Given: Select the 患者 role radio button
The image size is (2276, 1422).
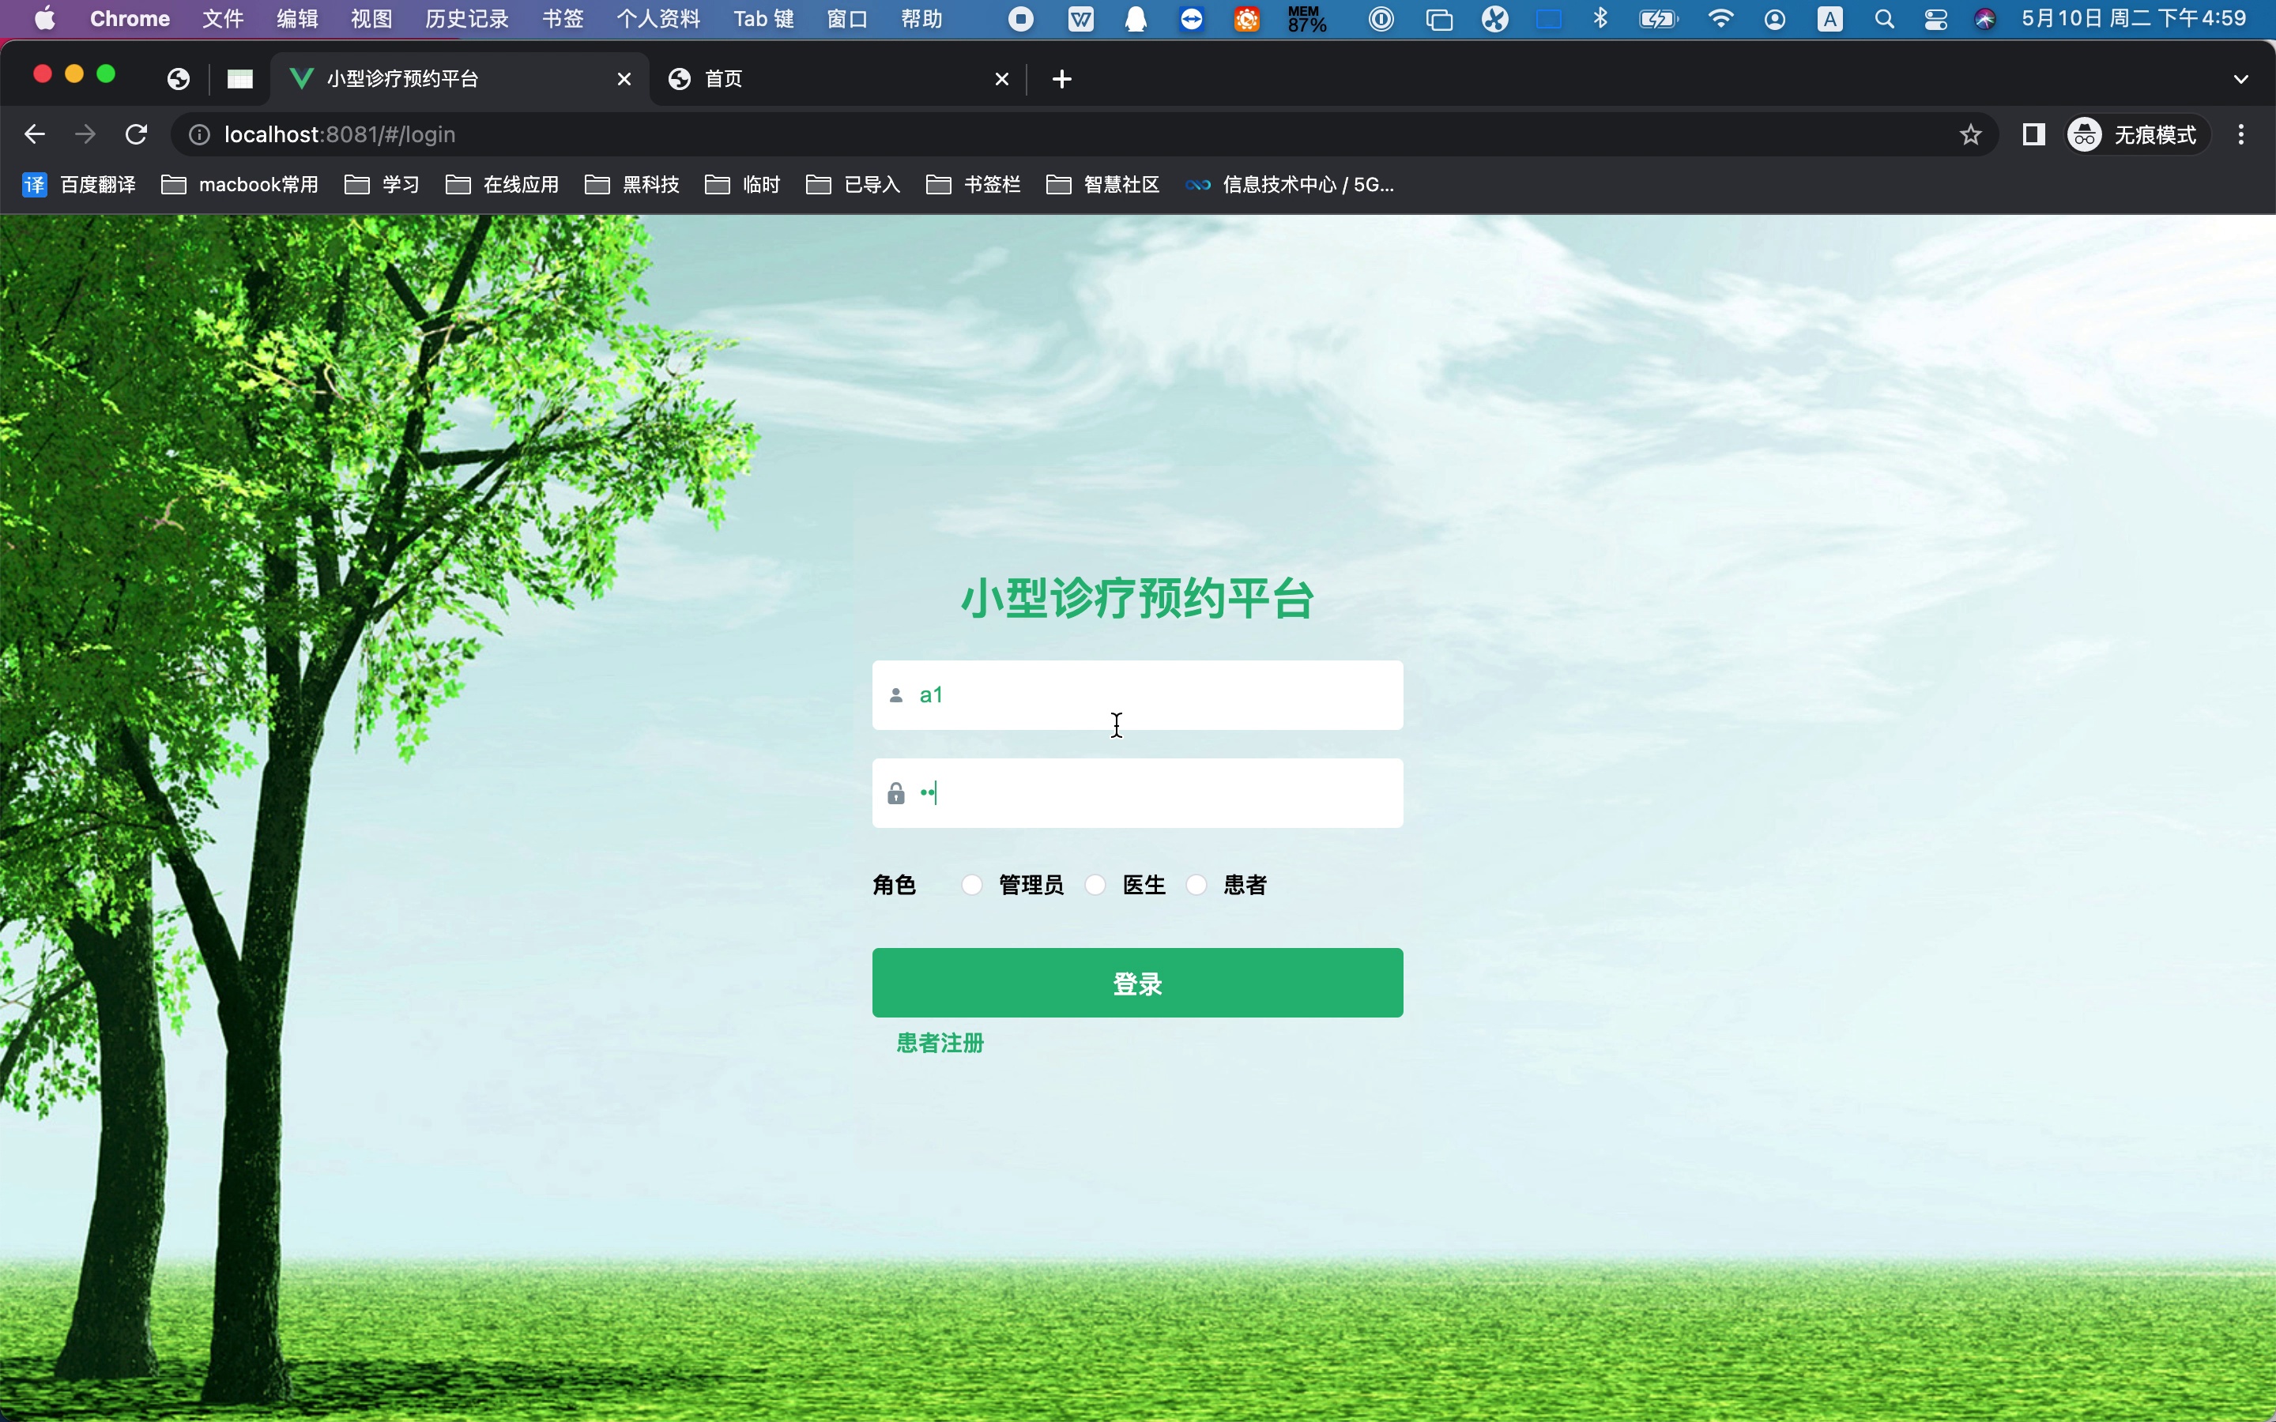Looking at the screenshot, I should 1196,885.
